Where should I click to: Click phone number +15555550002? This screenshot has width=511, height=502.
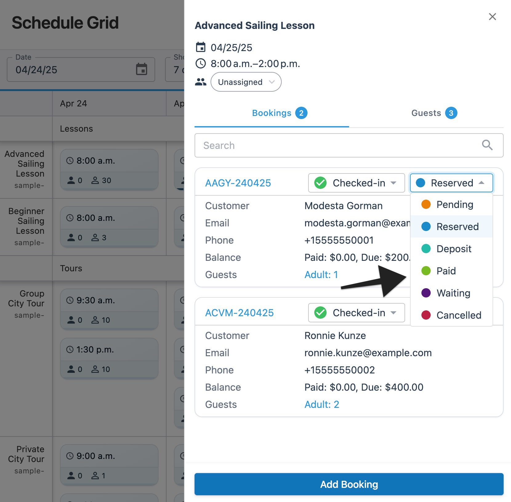coord(340,370)
